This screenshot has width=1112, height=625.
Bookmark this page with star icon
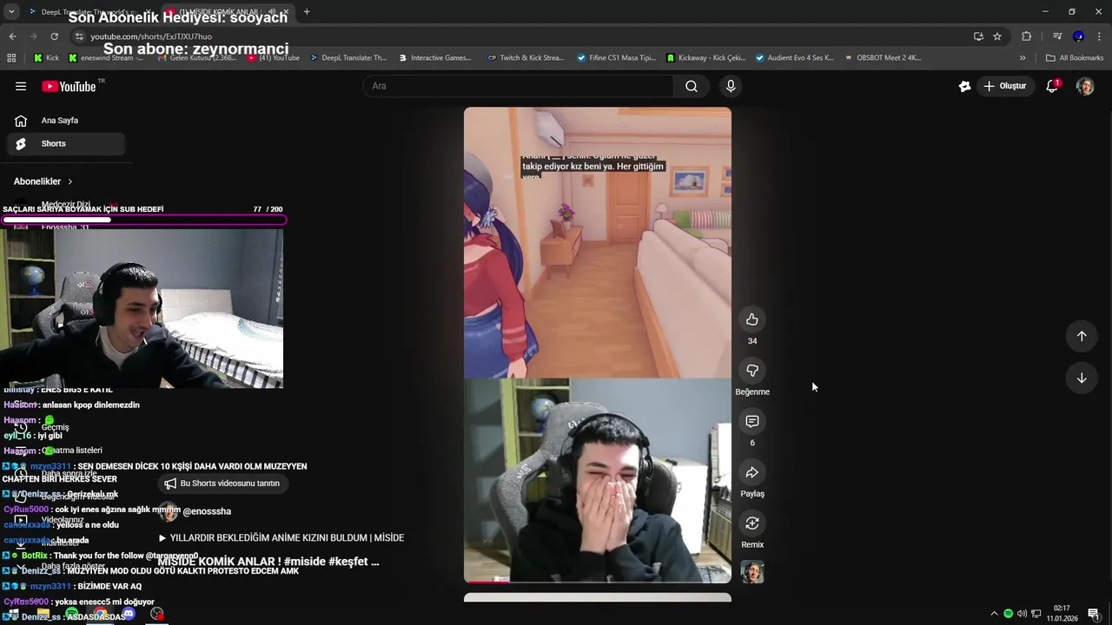[997, 36]
